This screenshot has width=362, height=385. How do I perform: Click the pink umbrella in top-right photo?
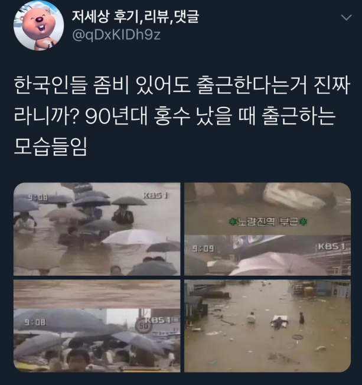pyautogui.click(x=278, y=264)
